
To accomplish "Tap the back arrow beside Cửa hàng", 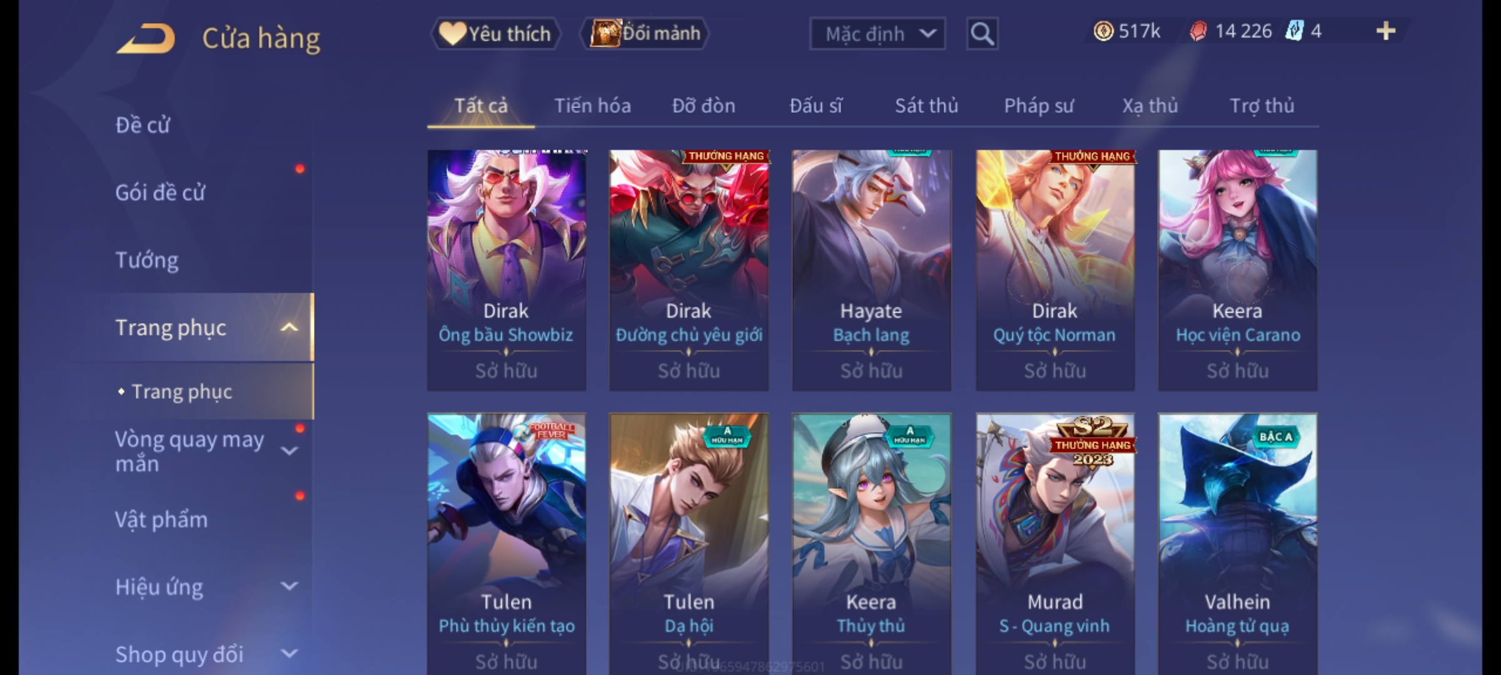I will point(146,39).
